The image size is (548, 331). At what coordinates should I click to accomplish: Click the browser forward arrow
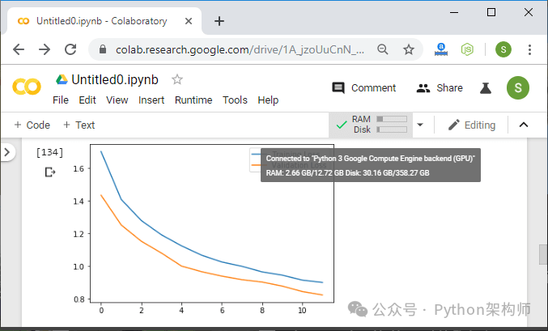pos(45,49)
